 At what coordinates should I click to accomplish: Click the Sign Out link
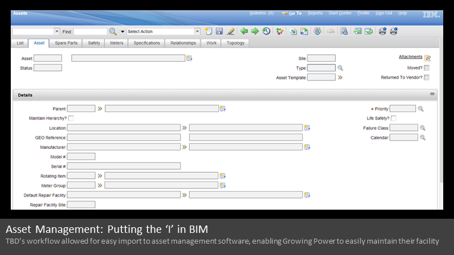click(384, 13)
